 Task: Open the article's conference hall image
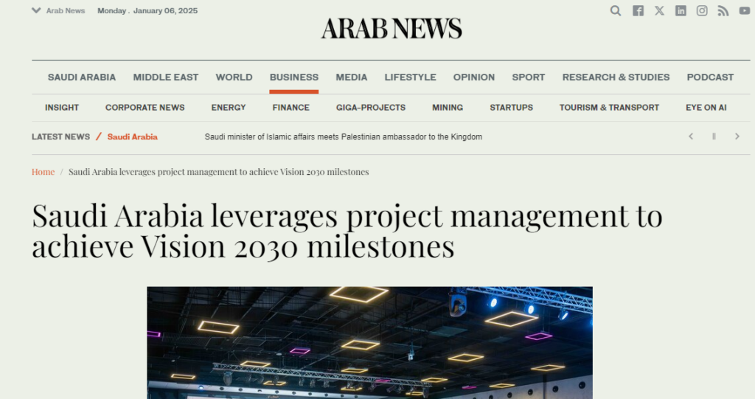coord(370,343)
